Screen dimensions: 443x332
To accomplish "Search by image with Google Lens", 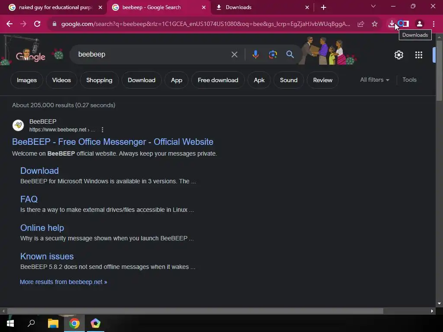I will [273, 54].
